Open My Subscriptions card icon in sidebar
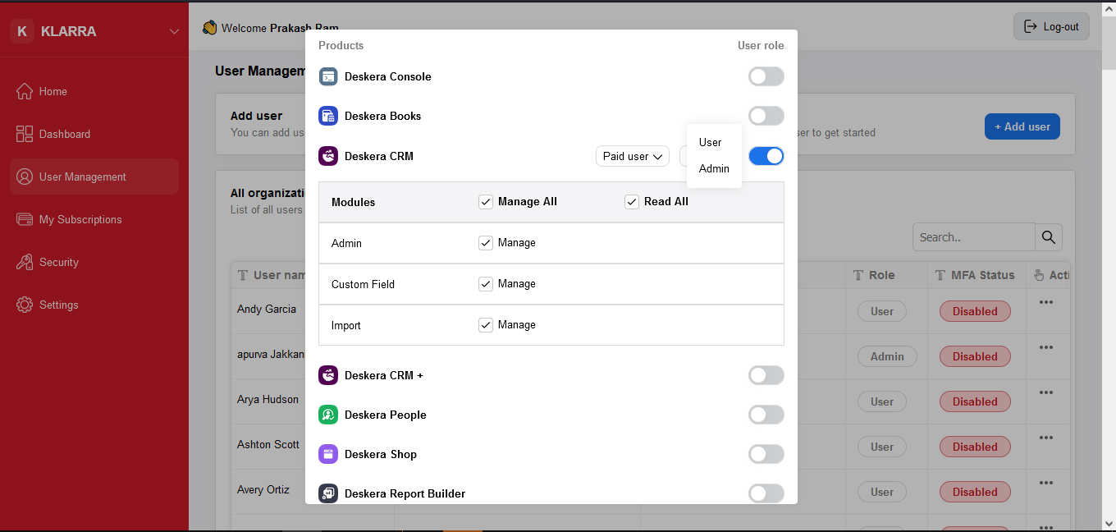Viewport: 1116px width, 532px height. pos(25,219)
